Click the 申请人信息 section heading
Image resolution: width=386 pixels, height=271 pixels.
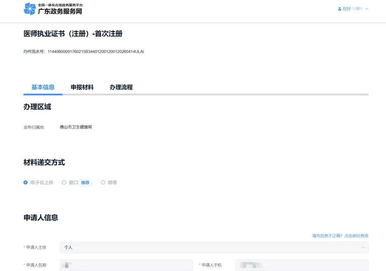(x=40, y=218)
